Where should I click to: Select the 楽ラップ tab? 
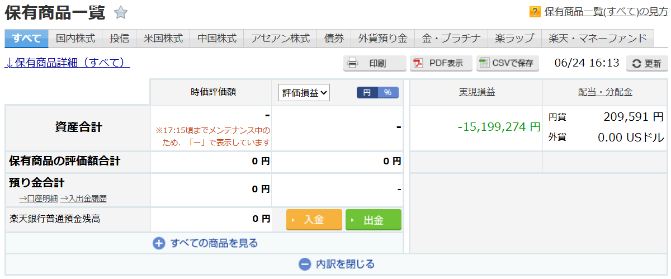click(x=514, y=39)
